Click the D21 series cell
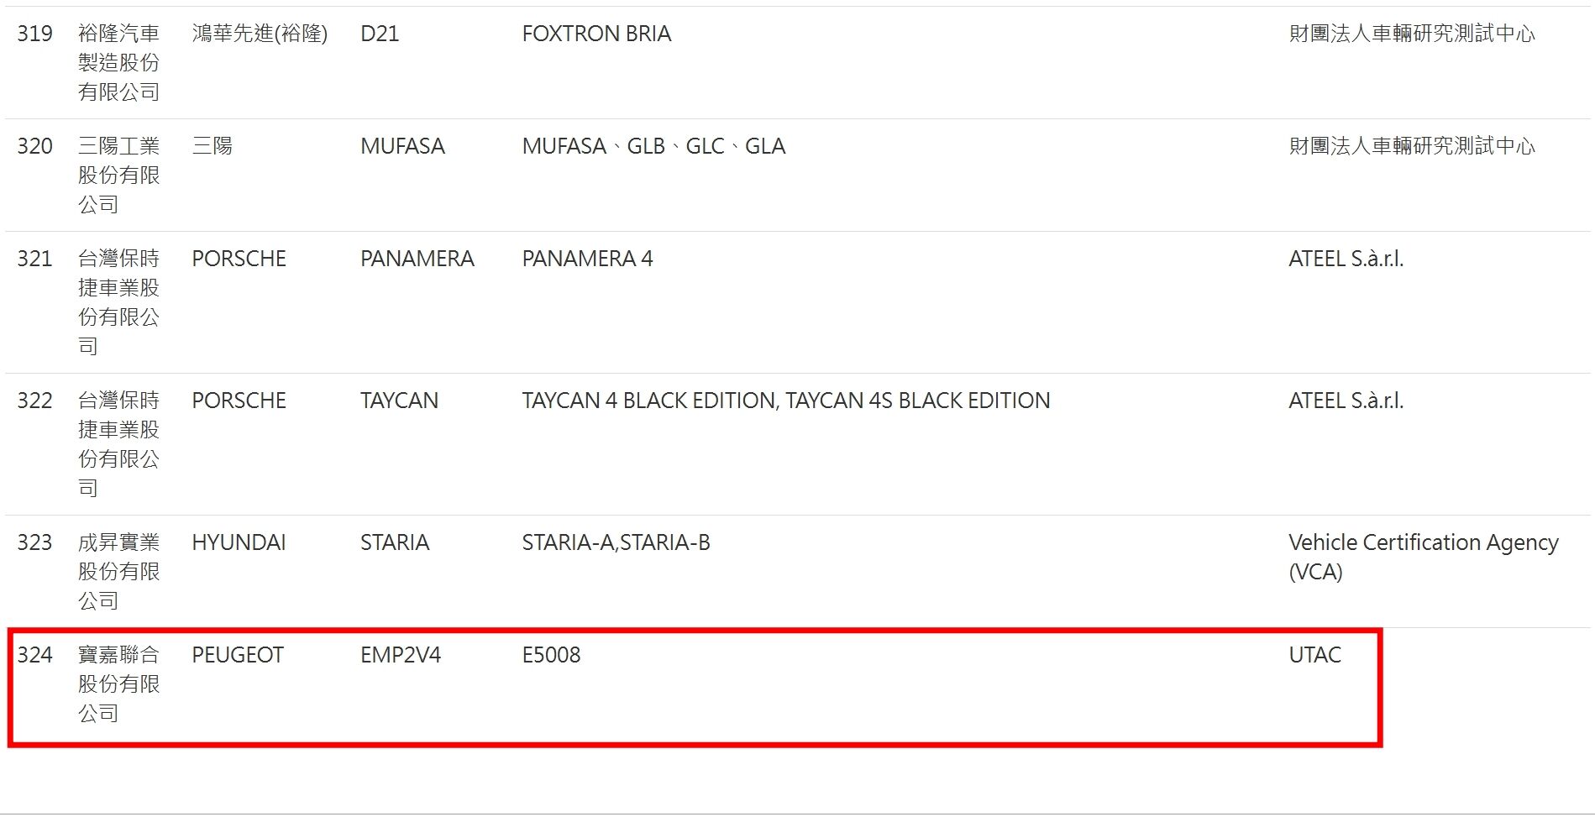 pyautogui.click(x=380, y=34)
